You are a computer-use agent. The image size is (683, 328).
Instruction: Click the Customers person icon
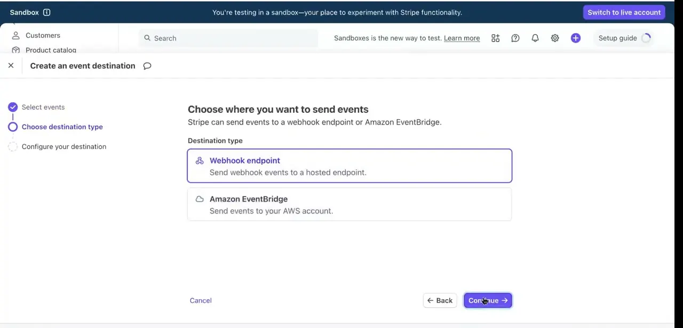pos(16,35)
